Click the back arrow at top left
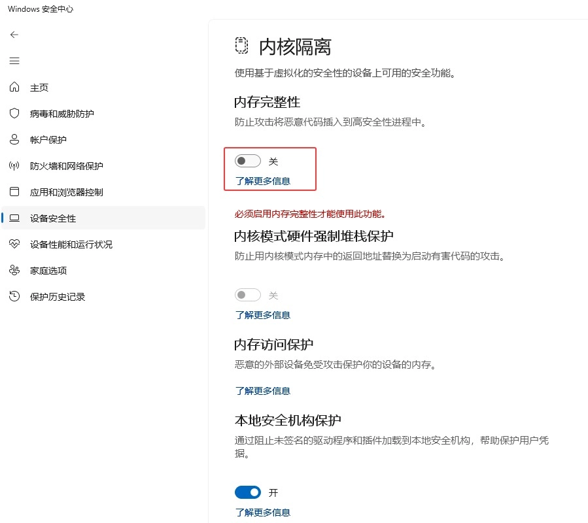The width and height of the screenshot is (588, 523). tap(14, 35)
